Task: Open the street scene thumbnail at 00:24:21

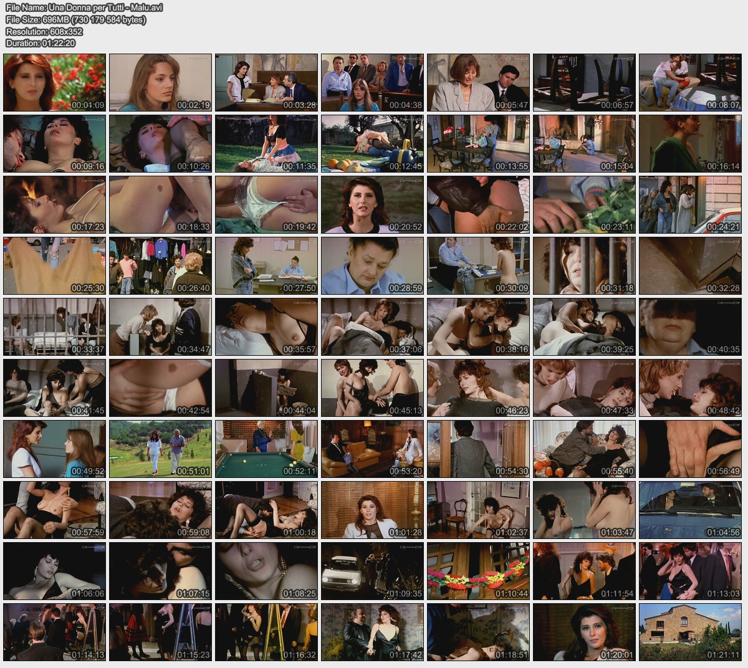Action: click(690, 204)
